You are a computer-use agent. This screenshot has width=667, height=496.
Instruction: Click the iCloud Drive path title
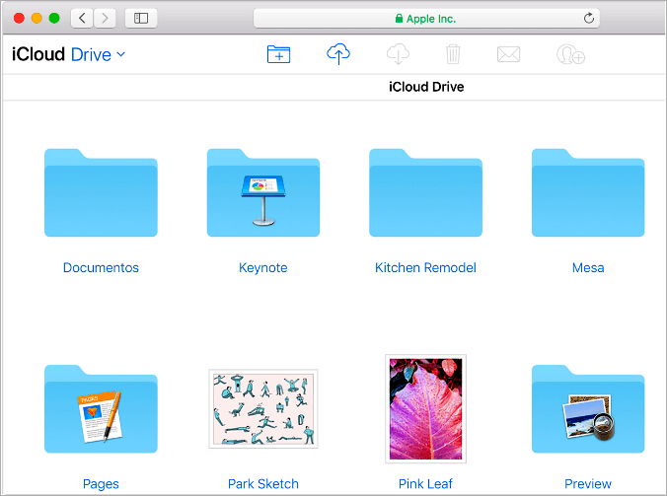426,87
